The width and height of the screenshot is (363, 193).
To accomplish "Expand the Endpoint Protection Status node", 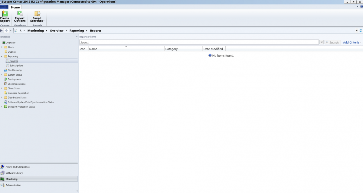I will coord(2,107).
